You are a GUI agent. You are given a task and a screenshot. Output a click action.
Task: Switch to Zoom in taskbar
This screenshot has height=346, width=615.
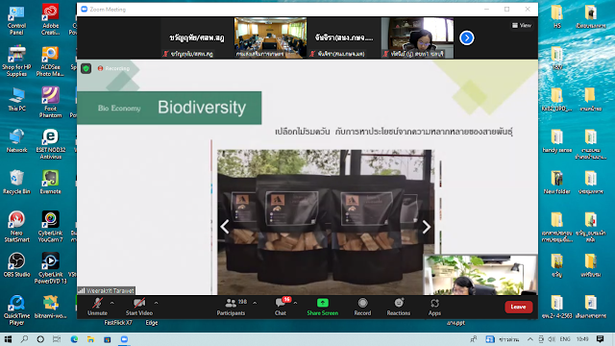pos(124,339)
